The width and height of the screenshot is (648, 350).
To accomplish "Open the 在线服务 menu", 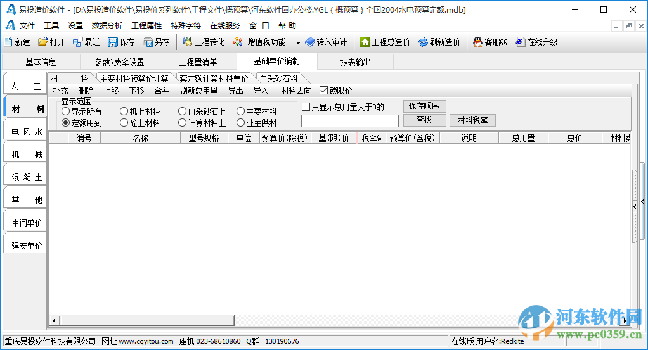I will [225, 25].
